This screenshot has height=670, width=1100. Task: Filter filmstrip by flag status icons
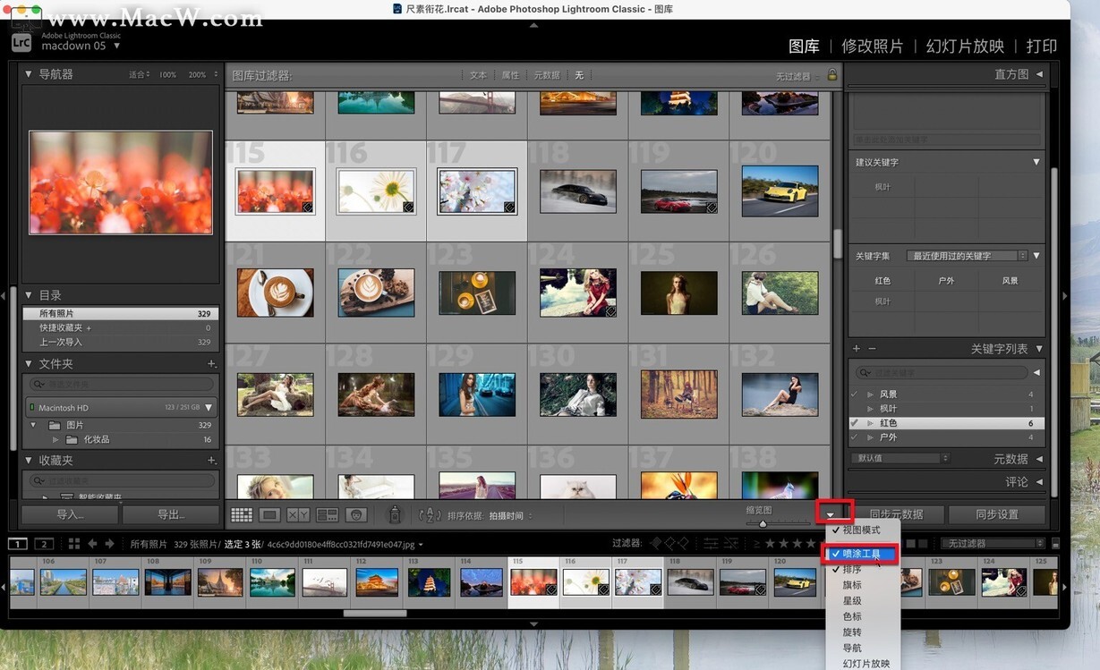[669, 543]
